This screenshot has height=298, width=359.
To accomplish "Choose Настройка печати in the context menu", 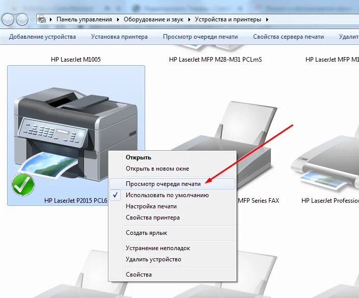I will [172, 206].
